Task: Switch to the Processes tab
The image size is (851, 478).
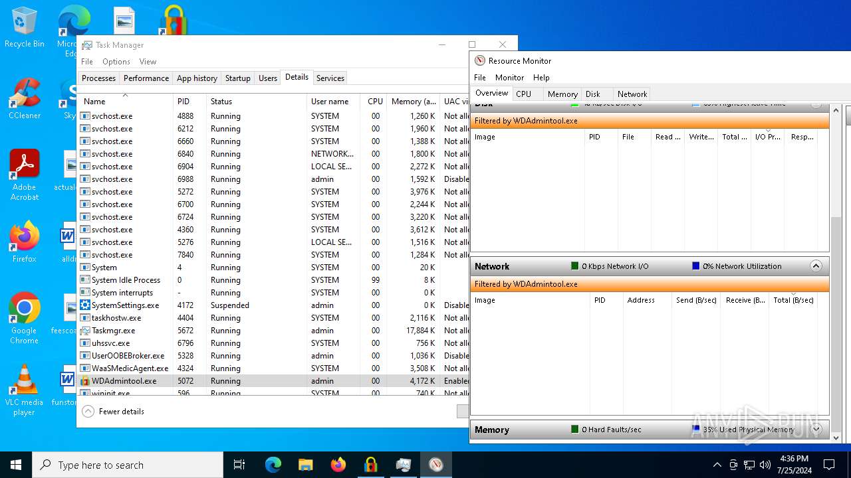Action: coord(98,78)
